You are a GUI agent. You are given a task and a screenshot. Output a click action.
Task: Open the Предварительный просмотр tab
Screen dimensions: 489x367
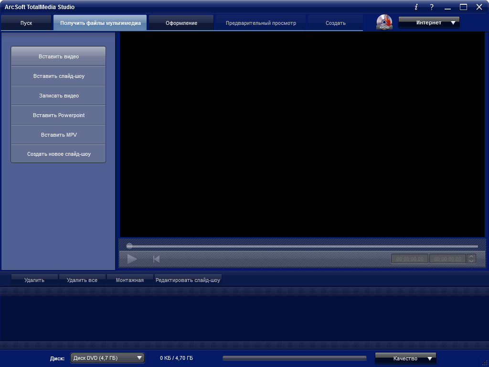[x=261, y=23]
